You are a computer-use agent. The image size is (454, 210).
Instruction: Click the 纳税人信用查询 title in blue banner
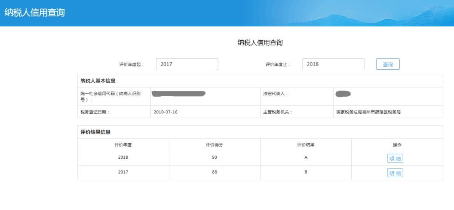[x=35, y=13]
